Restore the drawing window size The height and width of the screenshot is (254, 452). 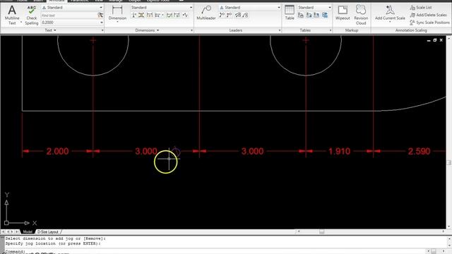click(435, 40)
